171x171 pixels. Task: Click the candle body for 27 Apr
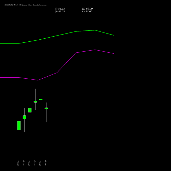tap(30, 110)
